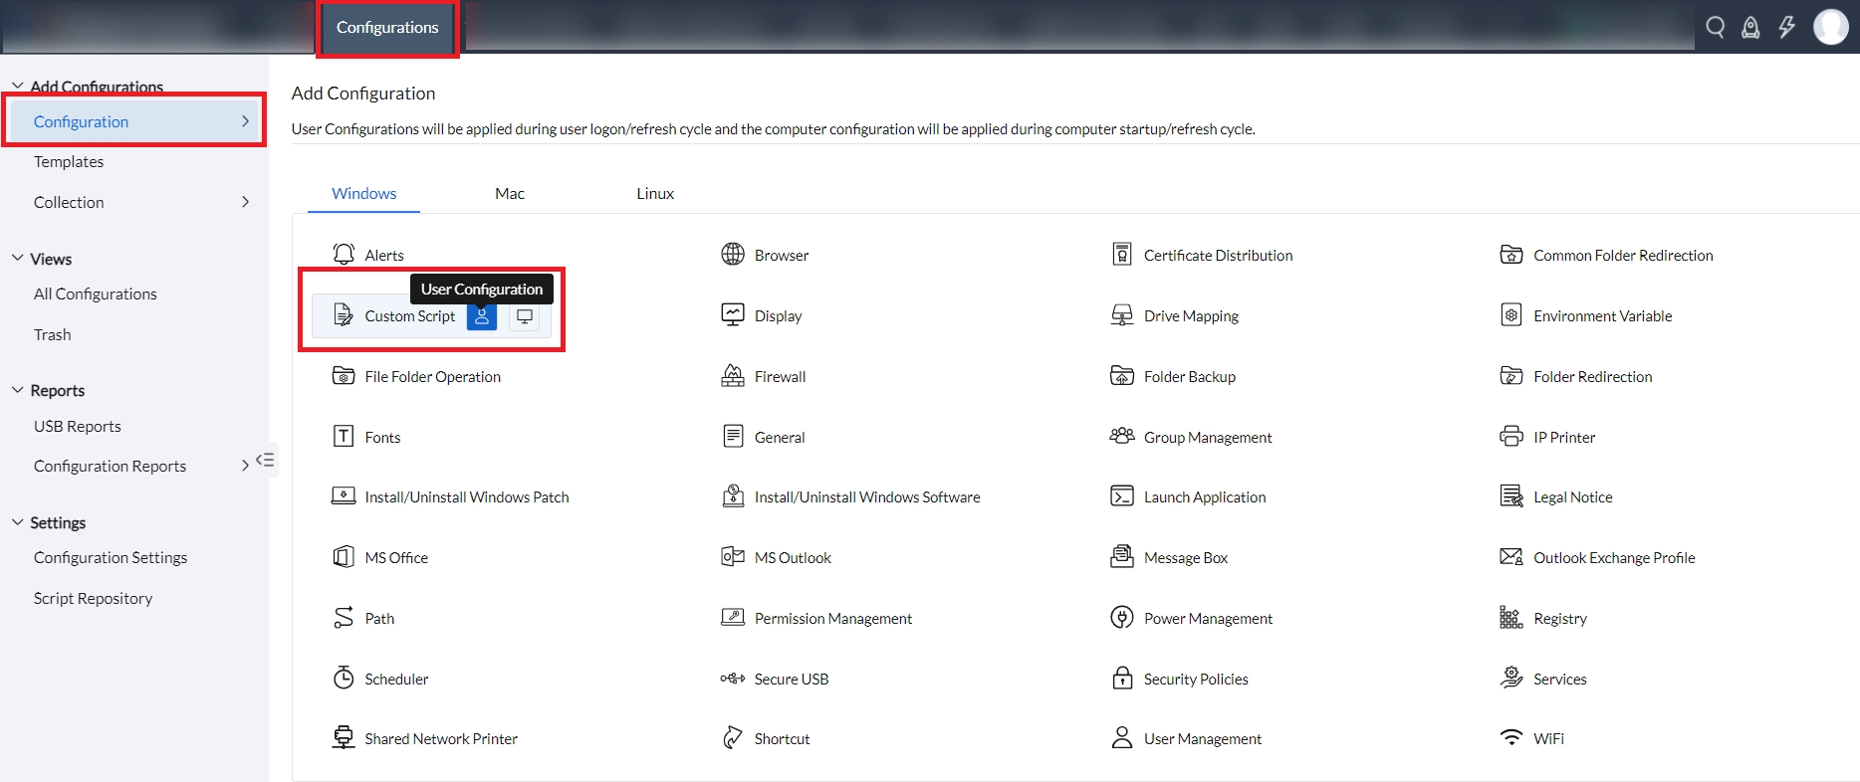Open Configuration Settings
The width and height of the screenshot is (1860, 782).
pos(111,557)
